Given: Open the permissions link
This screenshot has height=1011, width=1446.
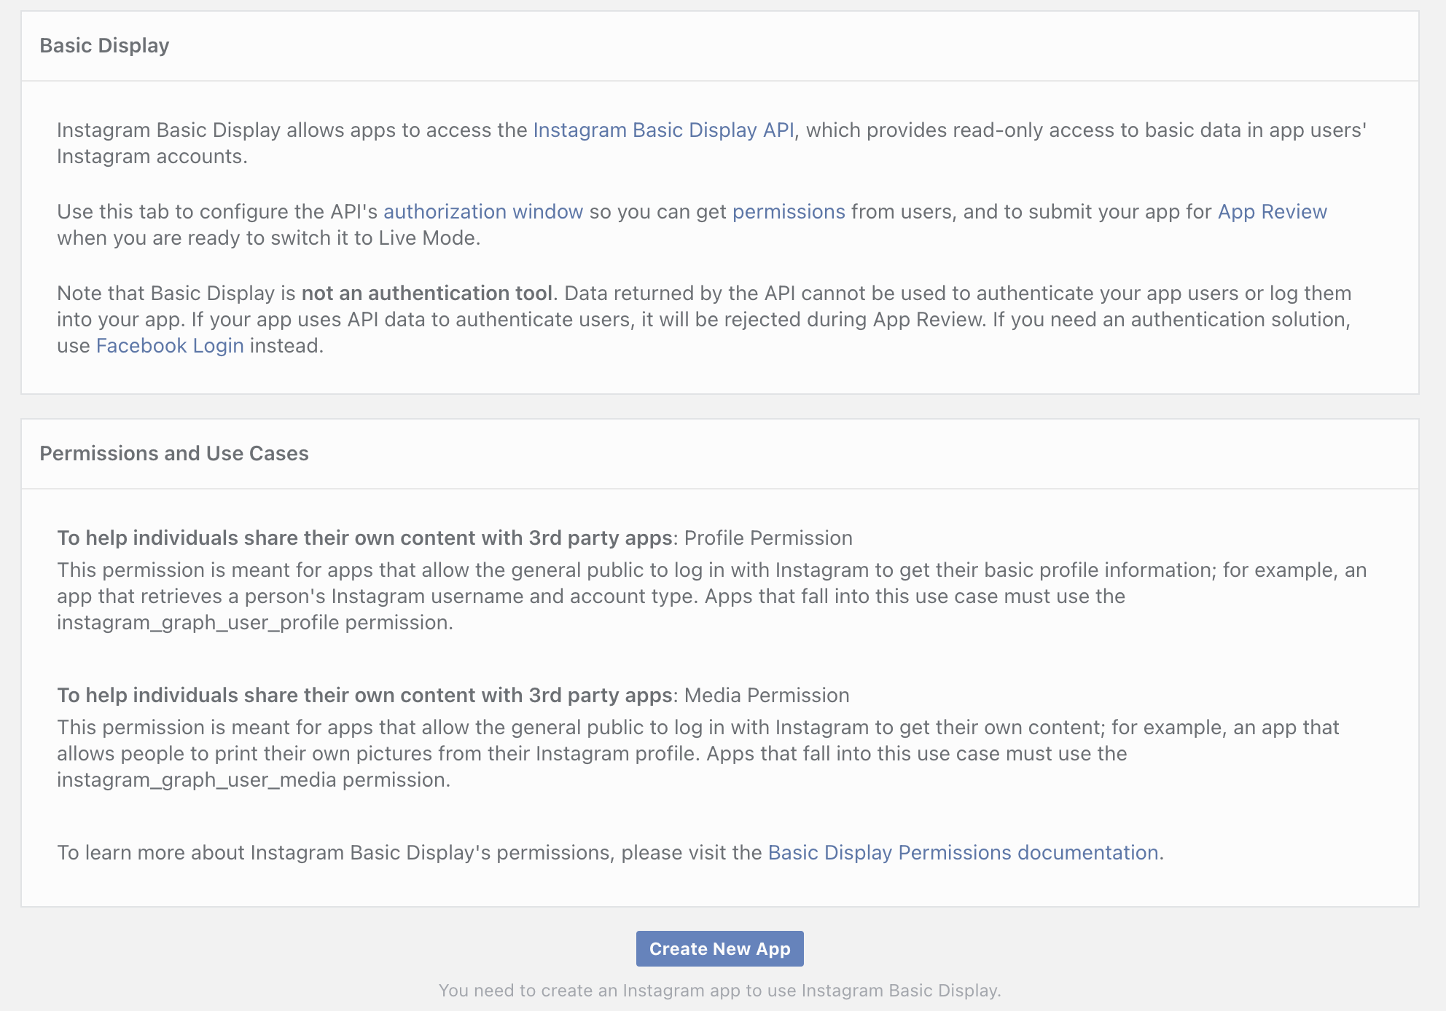Looking at the screenshot, I should 789,211.
